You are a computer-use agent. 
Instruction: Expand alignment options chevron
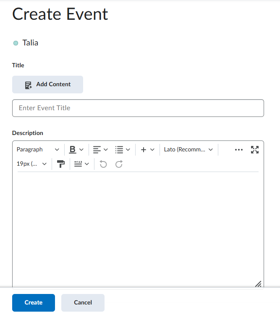pyautogui.click(x=106, y=150)
